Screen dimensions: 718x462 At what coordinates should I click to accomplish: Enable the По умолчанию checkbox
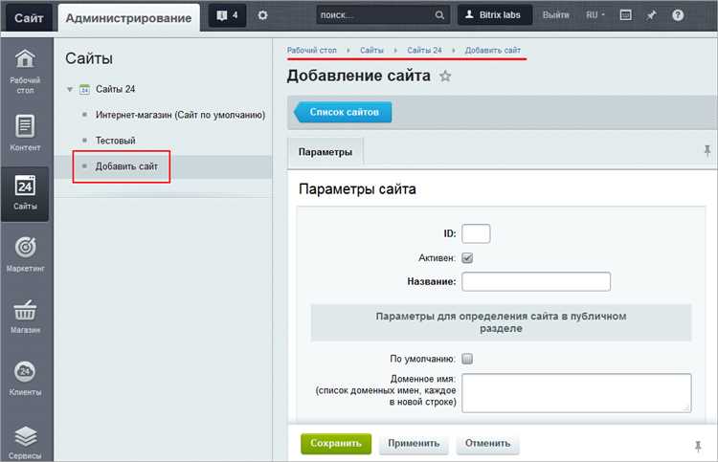tap(467, 359)
